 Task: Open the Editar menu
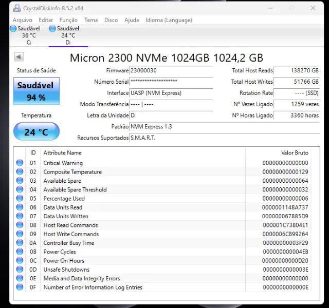click(x=46, y=20)
